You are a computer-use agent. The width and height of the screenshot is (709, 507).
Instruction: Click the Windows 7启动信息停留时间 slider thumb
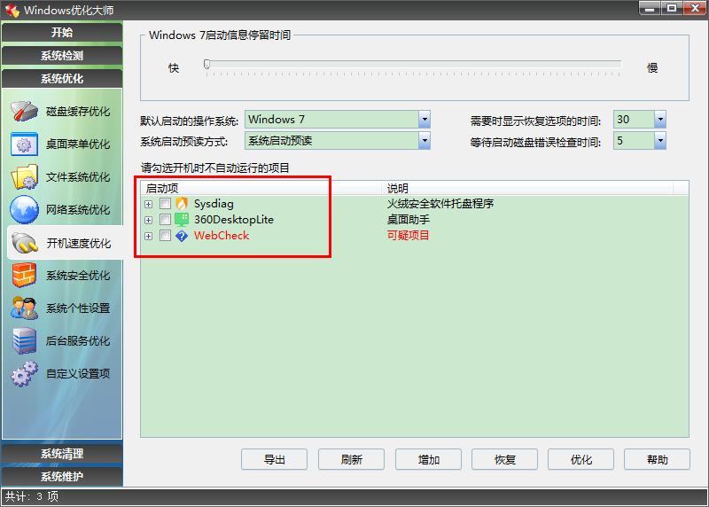tap(206, 64)
